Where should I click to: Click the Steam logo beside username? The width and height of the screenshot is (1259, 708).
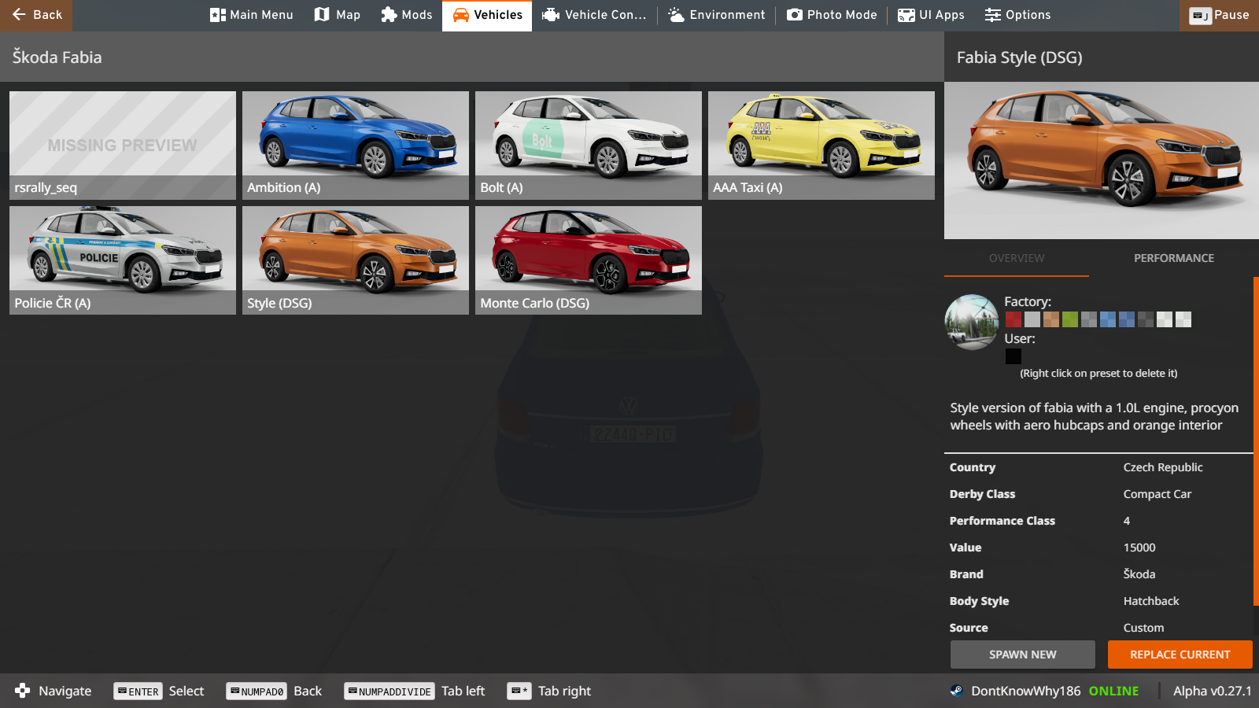pyautogui.click(x=957, y=691)
